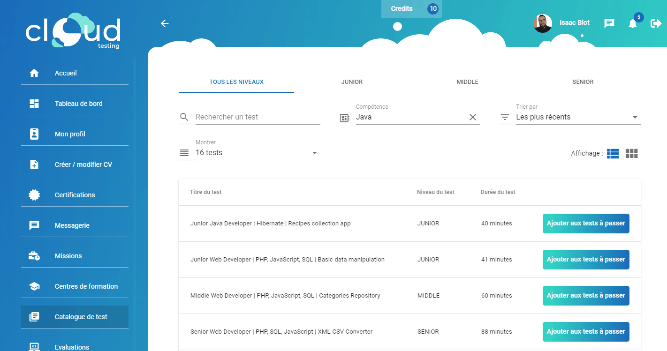Click the Cloud Testing logo

[73, 31]
